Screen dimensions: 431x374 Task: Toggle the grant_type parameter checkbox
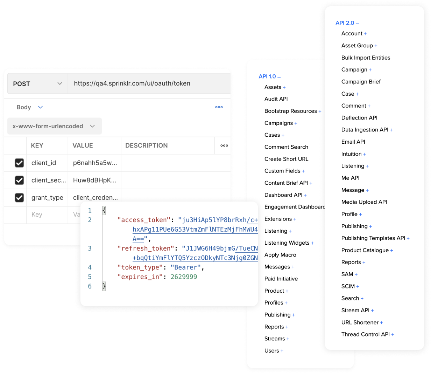[x=19, y=197]
